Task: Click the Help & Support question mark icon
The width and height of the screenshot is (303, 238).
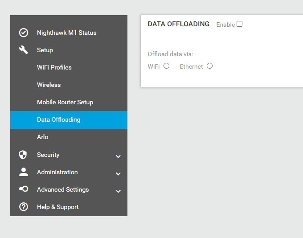Action: (24, 207)
